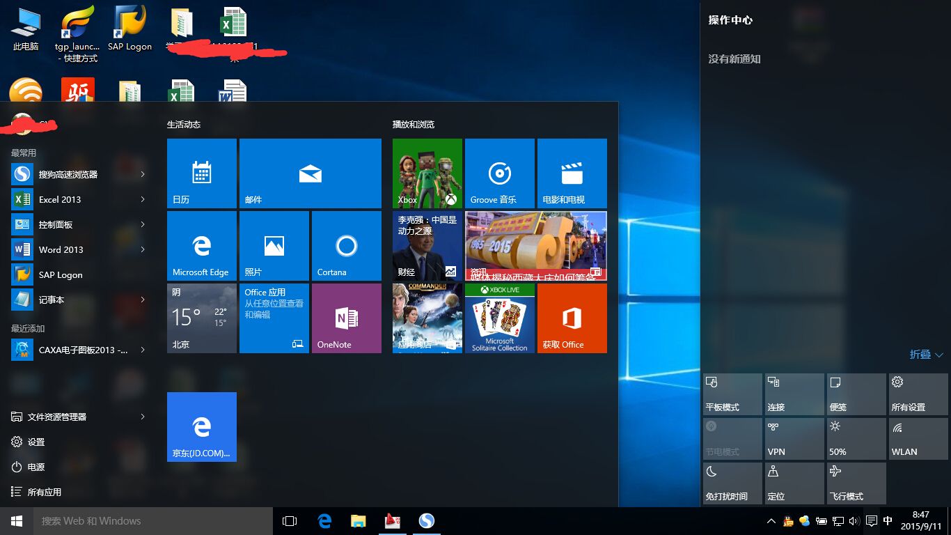
Task: Open the 邮件 mail tile
Action: [x=311, y=173]
